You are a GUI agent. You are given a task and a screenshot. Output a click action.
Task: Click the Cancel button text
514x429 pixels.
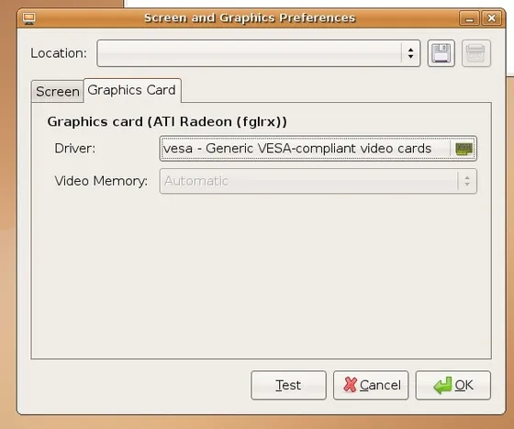tap(380, 385)
